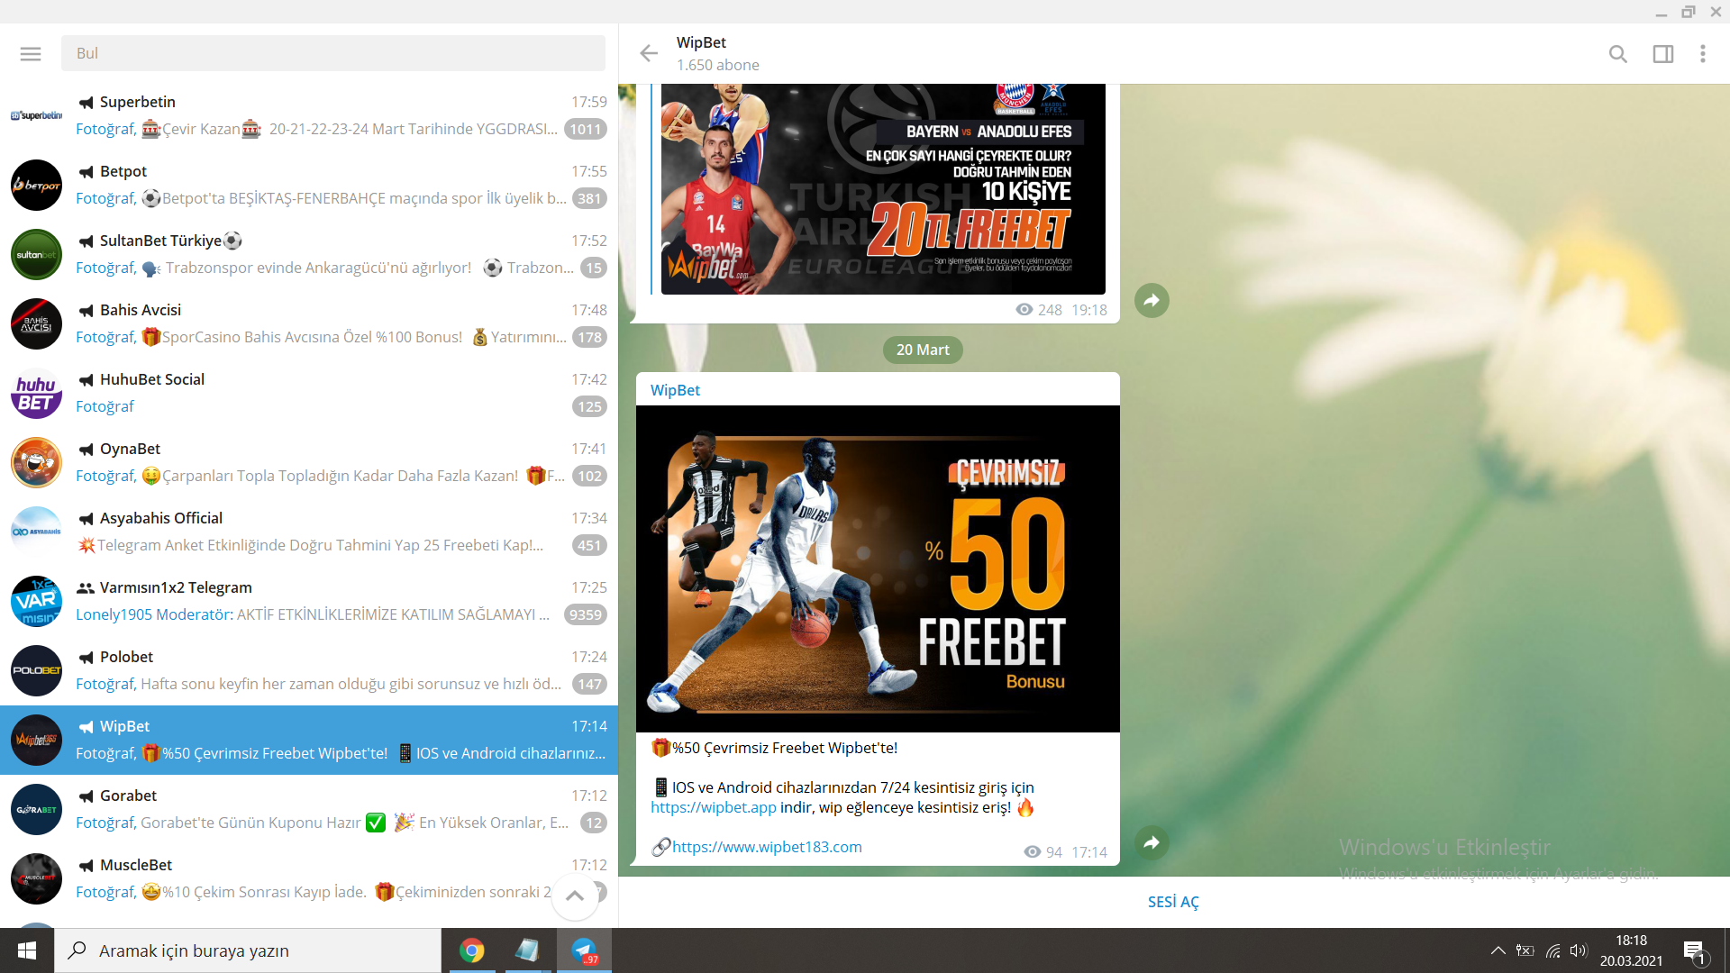Image resolution: width=1730 pixels, height=973 pixels.
Task: Open the Wi-Fi network tray icon
Action: (1552, 950)
